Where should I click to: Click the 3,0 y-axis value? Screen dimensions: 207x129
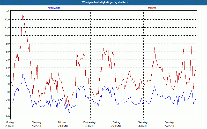coord(8,92)
